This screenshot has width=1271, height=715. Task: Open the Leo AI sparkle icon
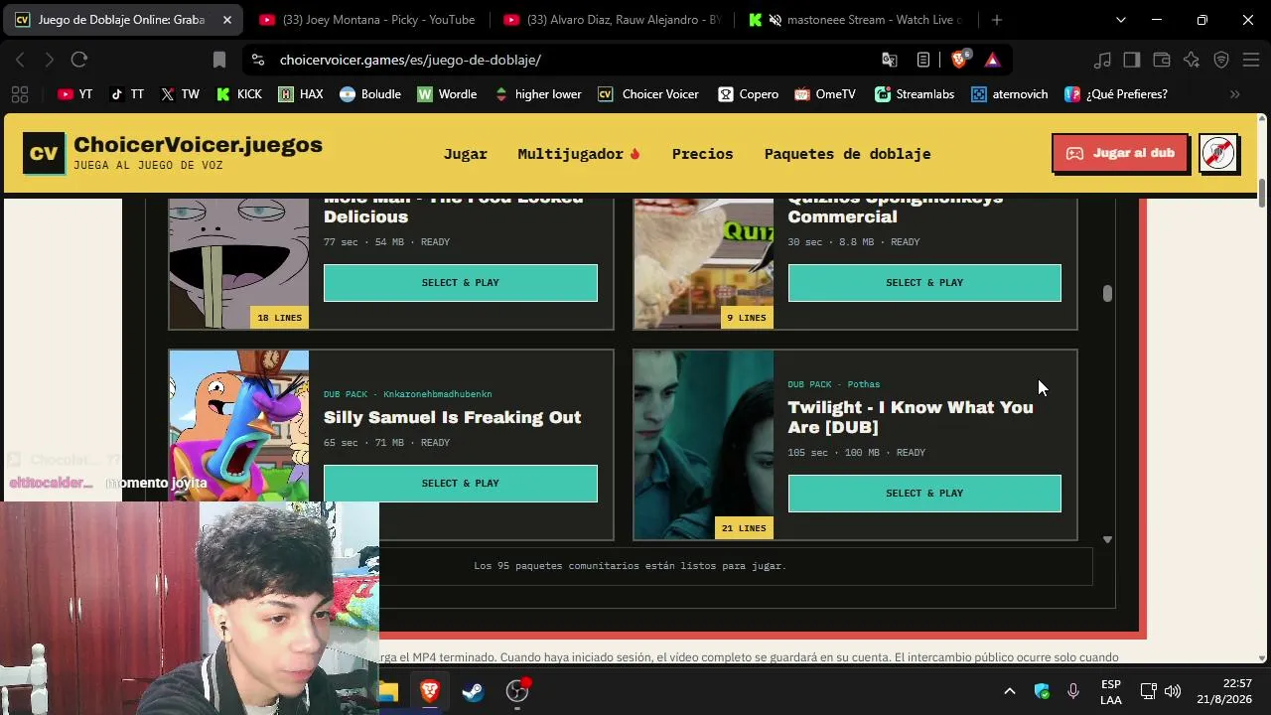coord(1192,60)
